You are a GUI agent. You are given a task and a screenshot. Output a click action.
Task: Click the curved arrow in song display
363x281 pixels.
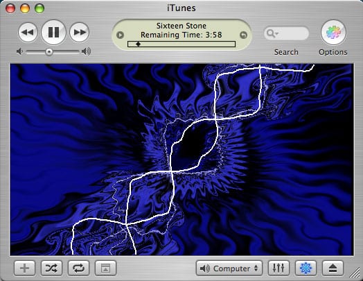click(243, 35)
